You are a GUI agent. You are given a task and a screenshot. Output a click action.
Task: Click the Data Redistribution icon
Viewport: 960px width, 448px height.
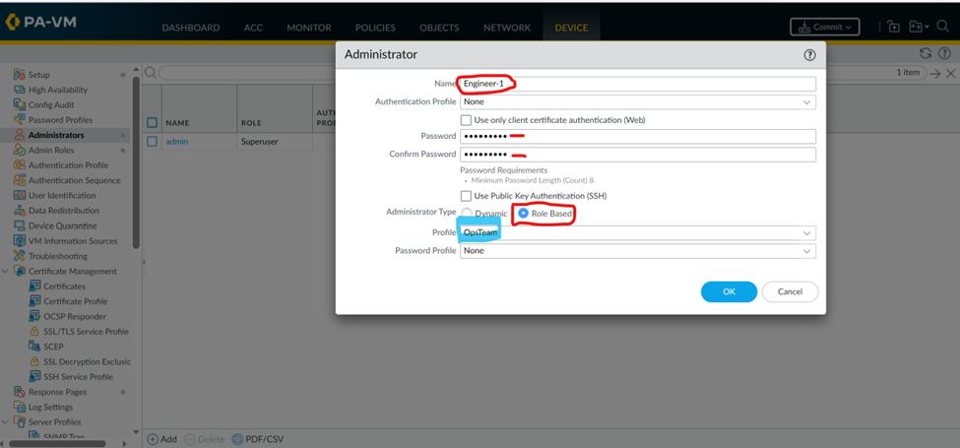pos(19,211)
